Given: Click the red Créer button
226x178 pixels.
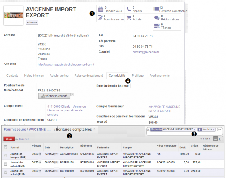Looking at the screenshot, I should 9,139.
